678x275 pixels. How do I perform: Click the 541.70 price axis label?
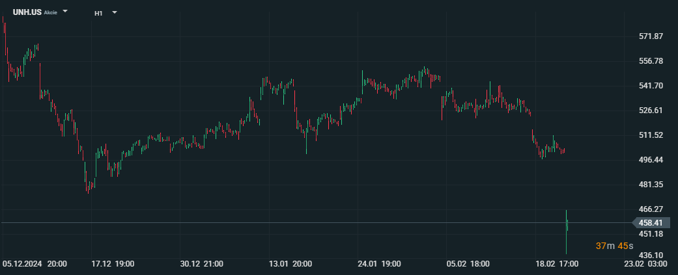651,86
